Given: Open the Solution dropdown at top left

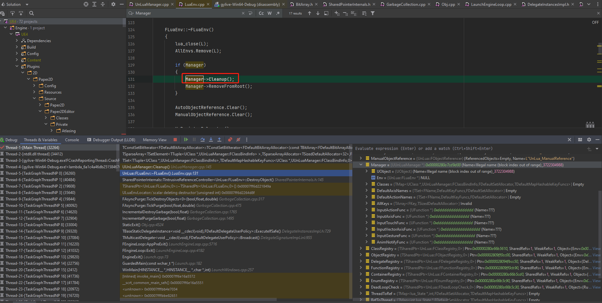Looking at the screenshot, I should 14,4.
